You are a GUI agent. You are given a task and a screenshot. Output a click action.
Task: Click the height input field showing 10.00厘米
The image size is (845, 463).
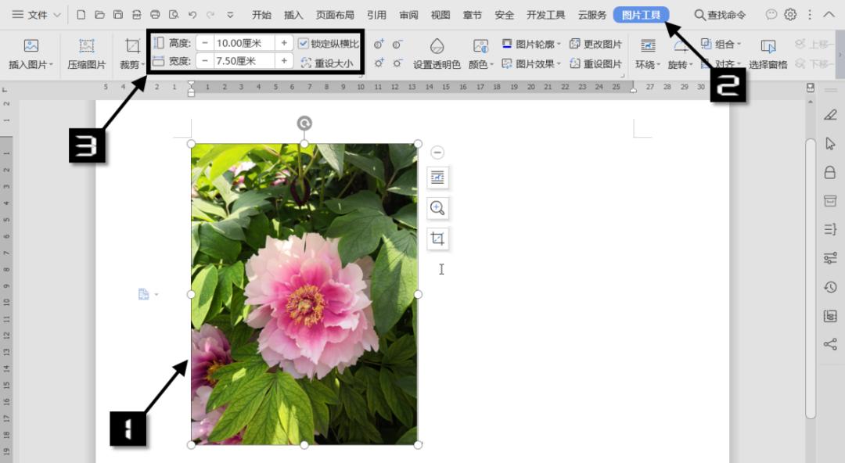tap(243, 44)
